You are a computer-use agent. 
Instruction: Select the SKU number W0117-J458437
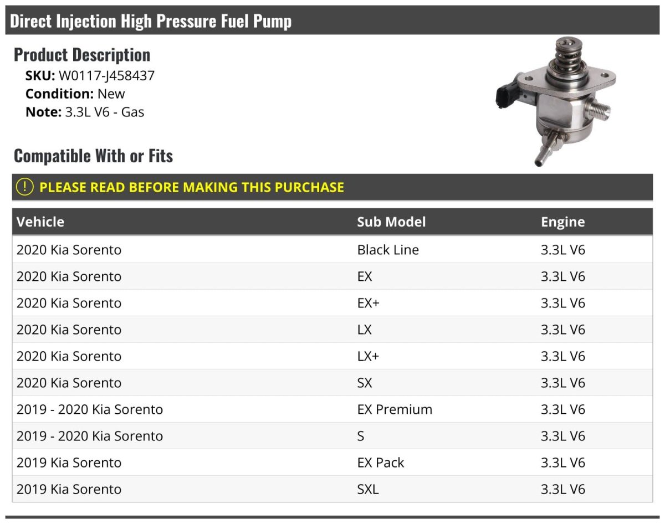tap(106, 75)
